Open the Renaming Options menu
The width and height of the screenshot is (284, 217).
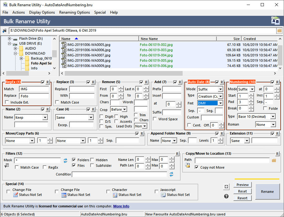pos(74,12)
